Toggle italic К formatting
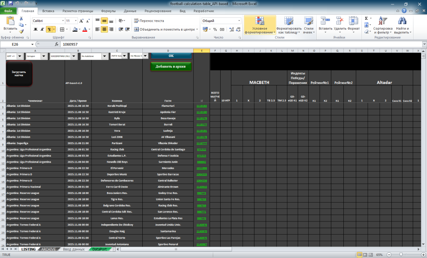The height and width of the screenshot is (258, 427). point(42,30)
